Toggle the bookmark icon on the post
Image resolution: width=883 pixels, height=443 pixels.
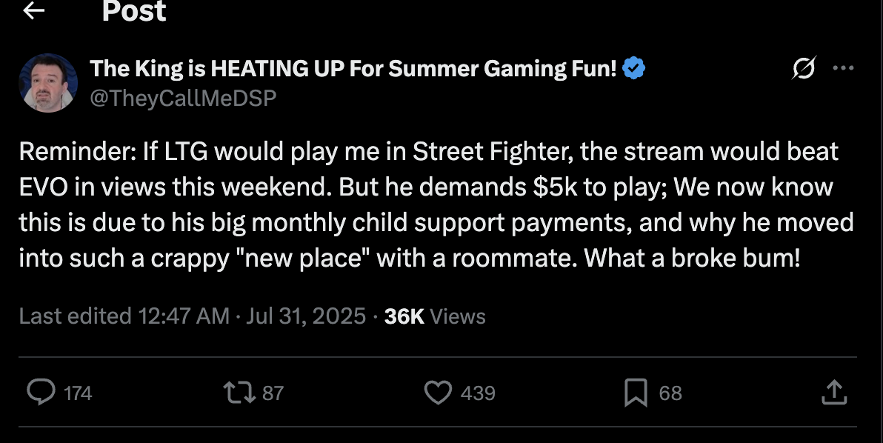[636, 392]
